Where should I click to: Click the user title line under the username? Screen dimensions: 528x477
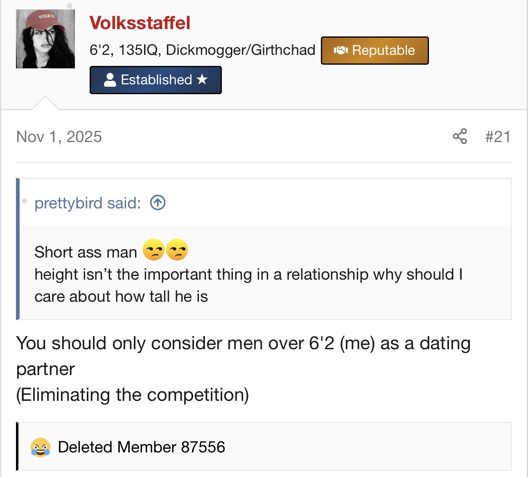click(202, 50)
